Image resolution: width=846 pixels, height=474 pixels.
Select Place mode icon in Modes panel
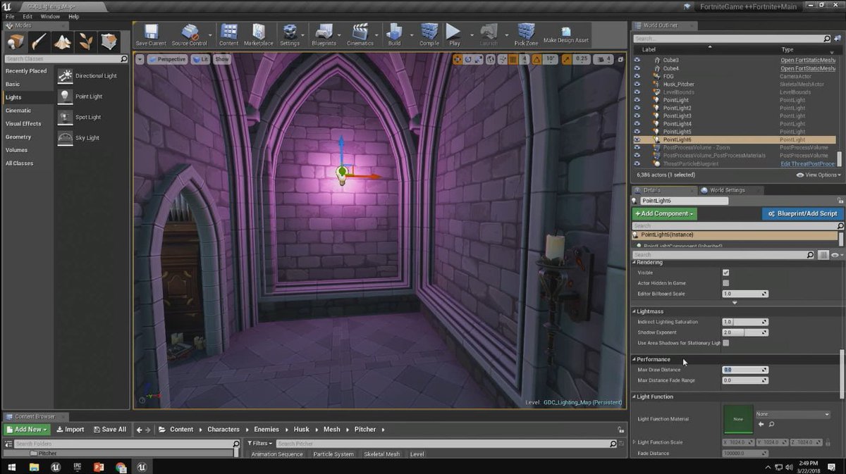[16, 42]
